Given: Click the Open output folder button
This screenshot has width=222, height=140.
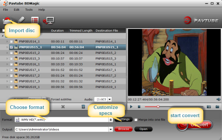Looking at the screenshot, I should tap(144, 129).
